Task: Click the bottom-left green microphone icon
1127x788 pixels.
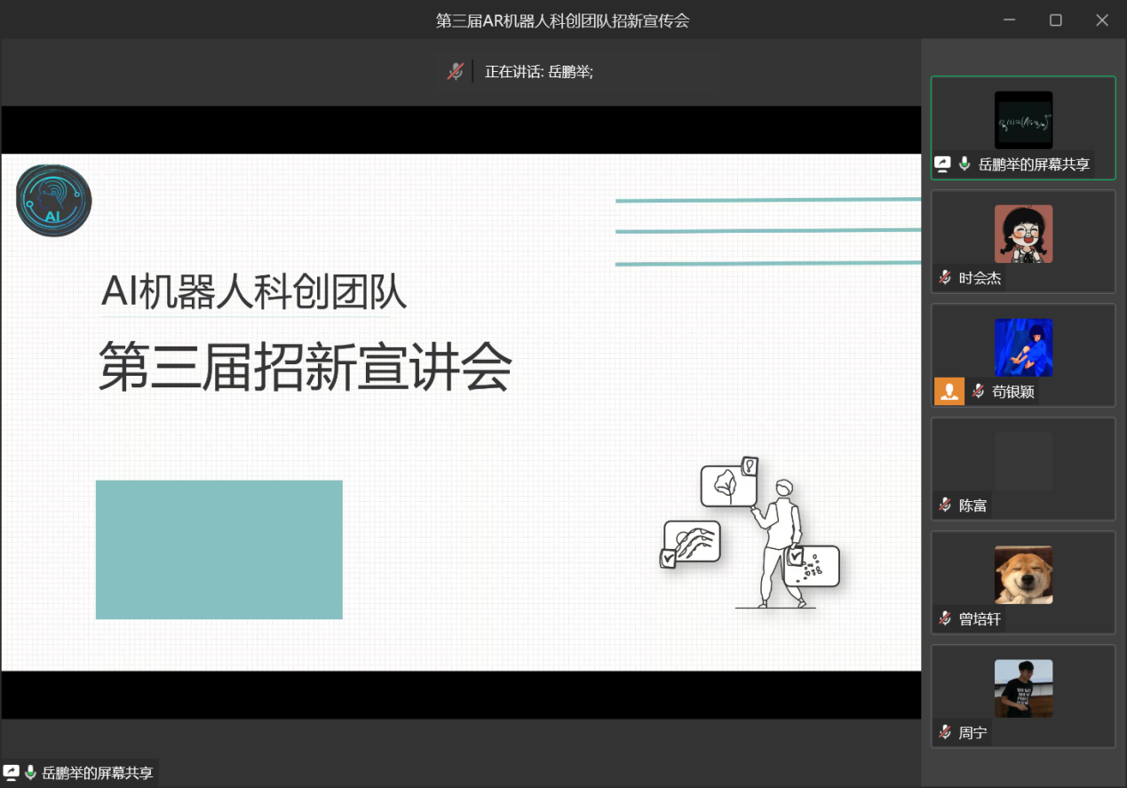Action: click(31, 773)
